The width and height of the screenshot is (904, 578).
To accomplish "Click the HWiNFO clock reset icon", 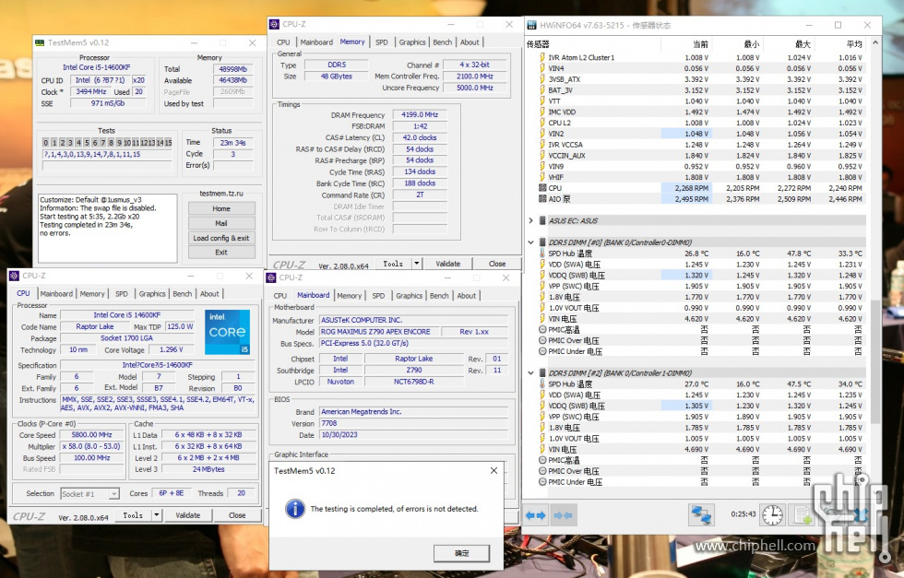I will (772, 514).
